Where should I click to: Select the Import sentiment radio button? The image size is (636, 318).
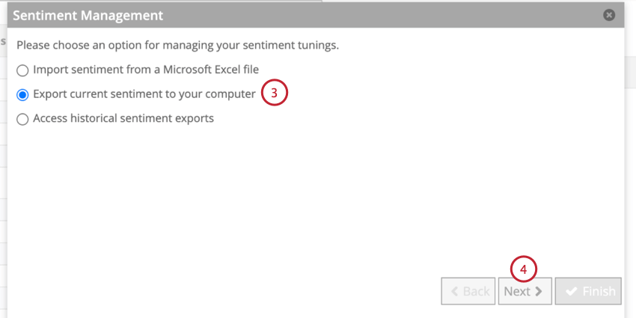tap(22, 70)
